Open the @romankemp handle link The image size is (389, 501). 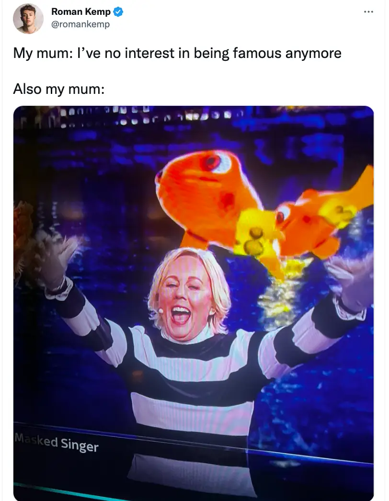[80, 24]
